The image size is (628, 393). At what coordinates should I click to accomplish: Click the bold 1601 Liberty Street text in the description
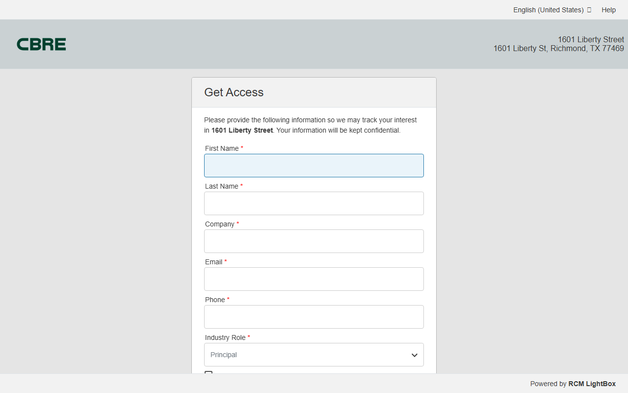[x=242, y=130]
